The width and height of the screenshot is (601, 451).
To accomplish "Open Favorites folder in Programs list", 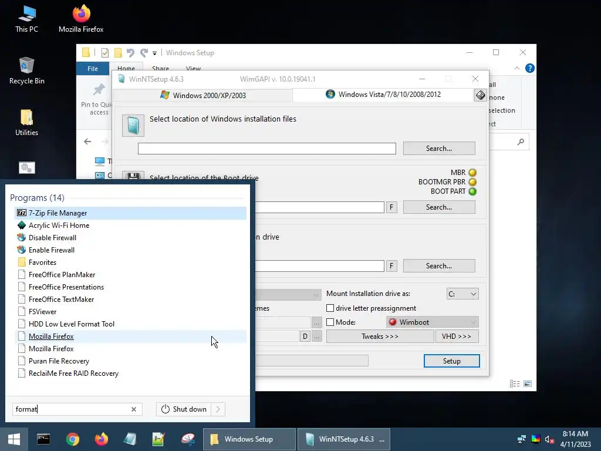I will point(130,262).
